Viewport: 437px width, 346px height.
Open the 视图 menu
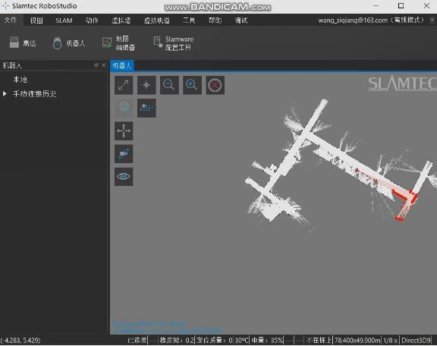pyautogui.click(x=36, y=20)
